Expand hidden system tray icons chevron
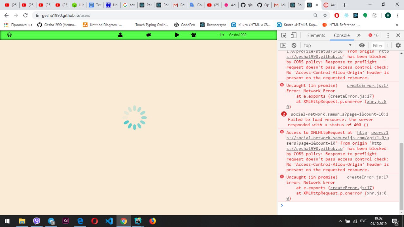404x227 pixels. point(340,221)
